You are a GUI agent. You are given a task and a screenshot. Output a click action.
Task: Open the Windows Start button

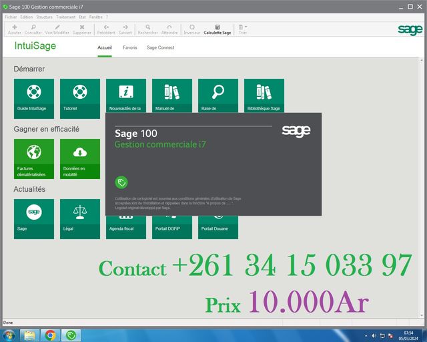point(9,335)
